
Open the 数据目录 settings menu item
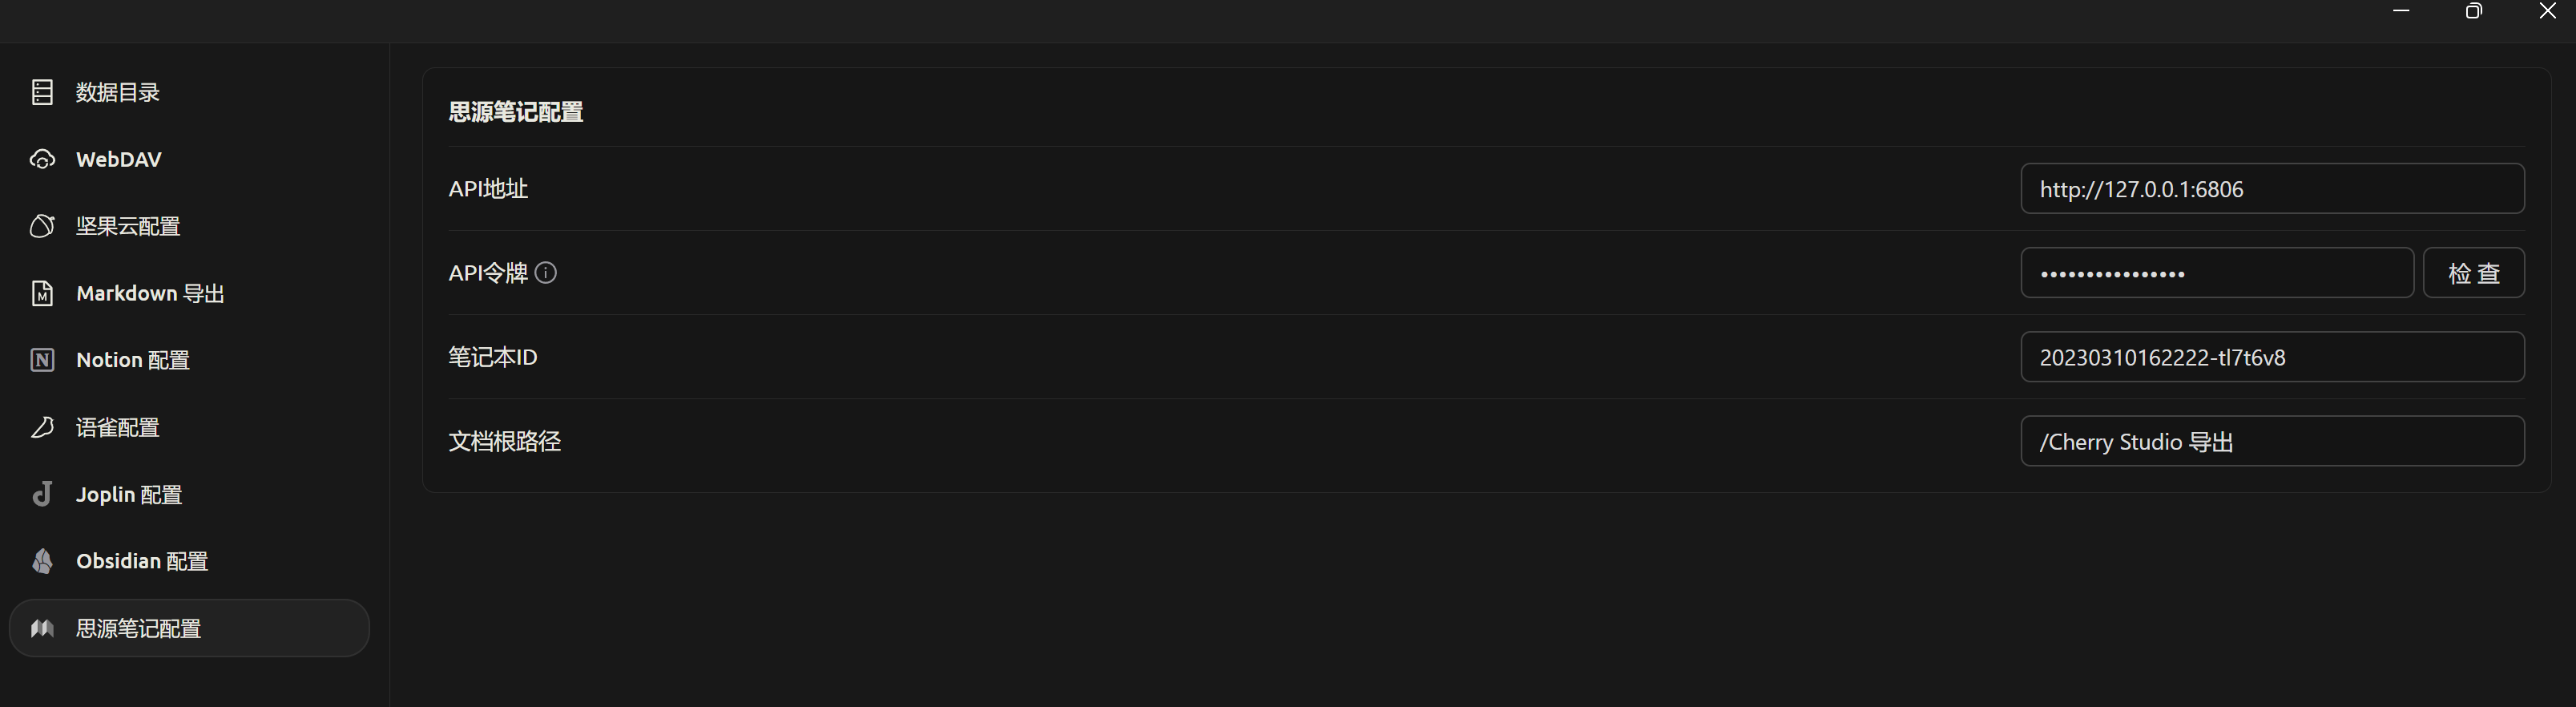coord(118,92)
